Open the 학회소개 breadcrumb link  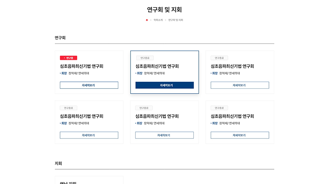point(158,20)
